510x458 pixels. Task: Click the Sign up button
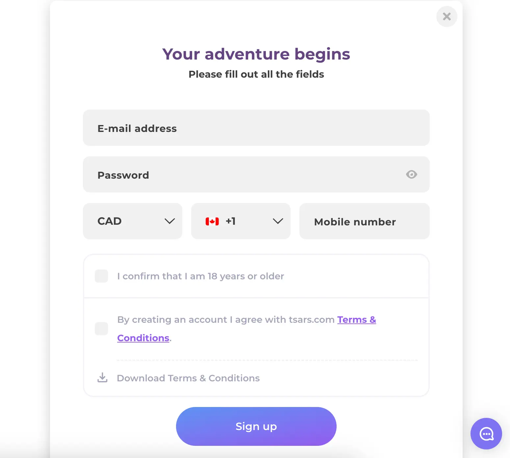point(256,426)
